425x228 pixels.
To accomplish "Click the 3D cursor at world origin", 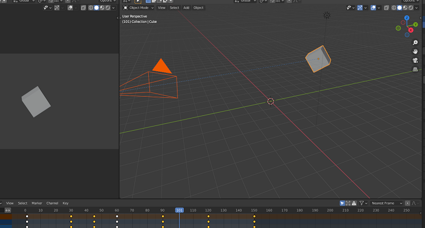I will (270, 101).
